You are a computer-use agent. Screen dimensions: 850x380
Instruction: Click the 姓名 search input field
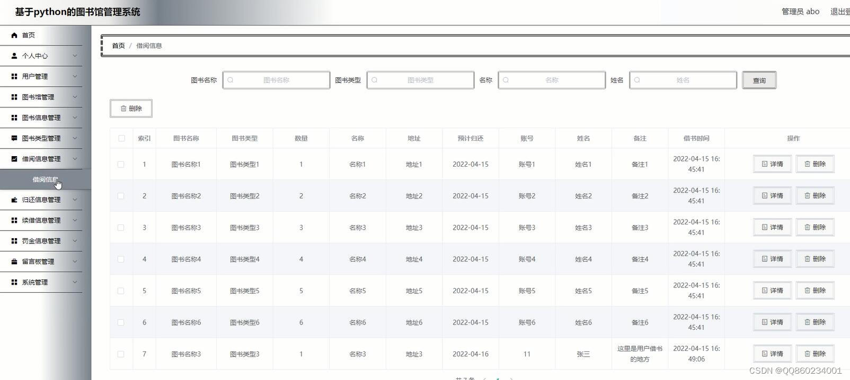coord(683,80)
